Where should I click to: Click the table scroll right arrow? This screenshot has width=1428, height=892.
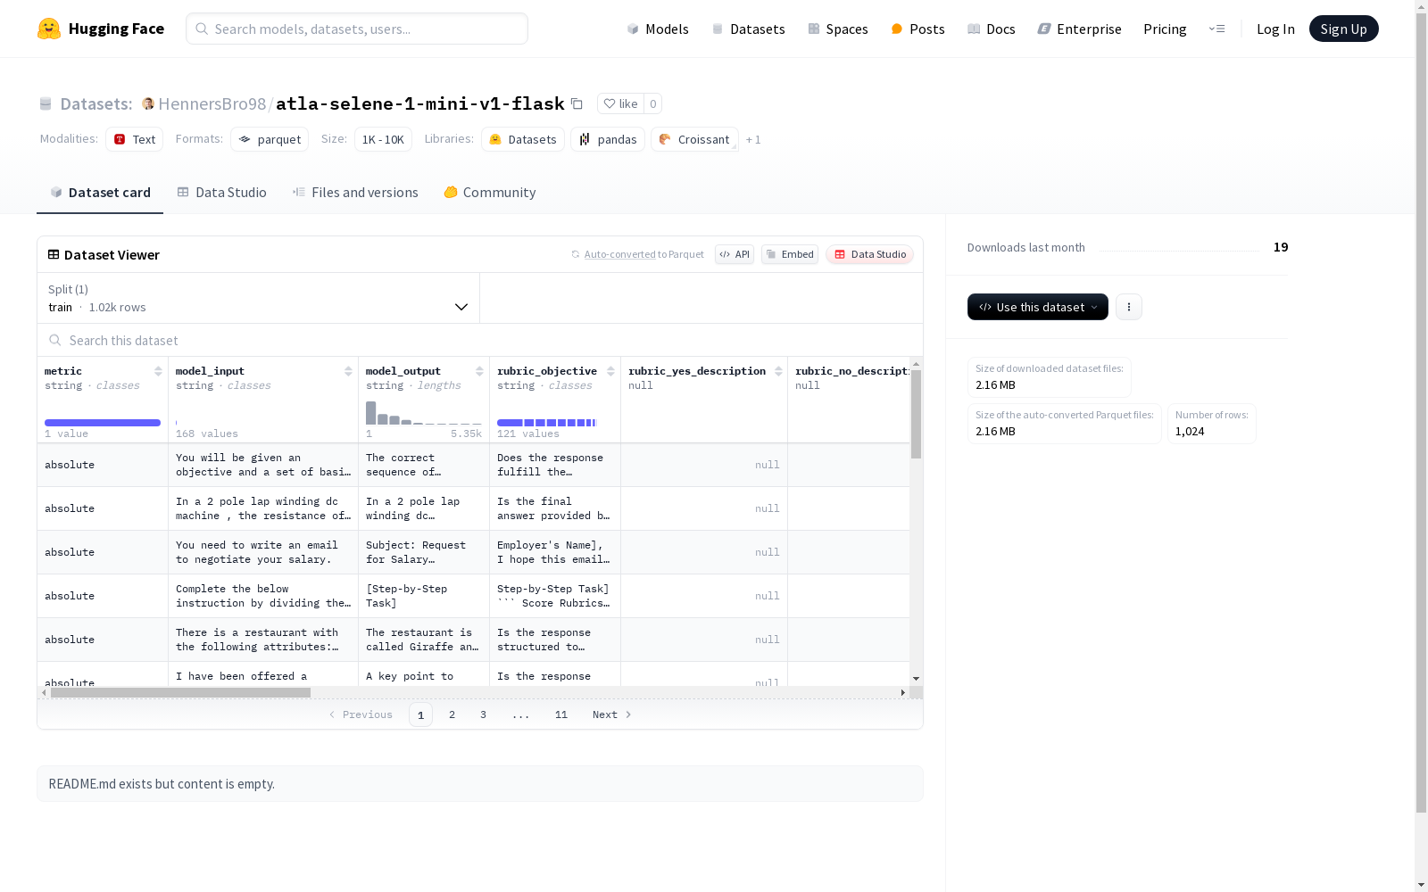tap(902, 692)
